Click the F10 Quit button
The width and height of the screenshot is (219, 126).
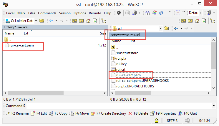tap(188, 113)
